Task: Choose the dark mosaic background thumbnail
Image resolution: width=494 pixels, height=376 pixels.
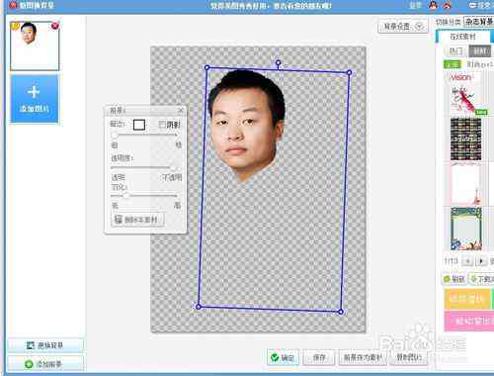Action: (466, 140)
